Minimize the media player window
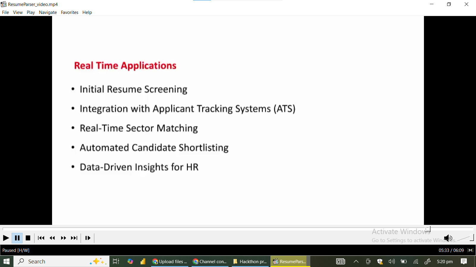Screen dimensions: 476x267 pyautogui.click(x=432, y=4)
